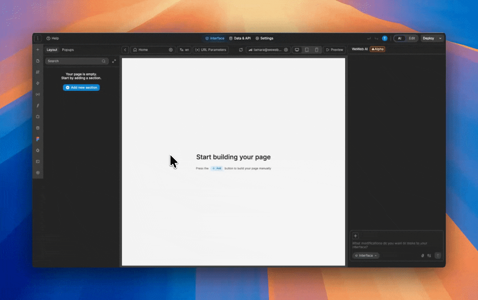Viewport: 478px width, 300px height.
Task: Click the plus Add icon in sidebar
Action: pyautogui.click(x=38, y=50)
